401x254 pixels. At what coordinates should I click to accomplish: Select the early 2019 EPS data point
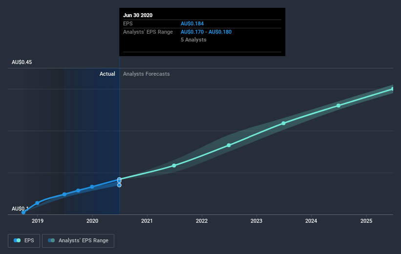click(x=37, y=203)
